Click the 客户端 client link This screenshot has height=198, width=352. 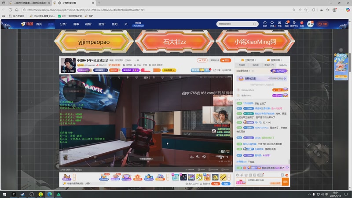[x=227, y=70]
